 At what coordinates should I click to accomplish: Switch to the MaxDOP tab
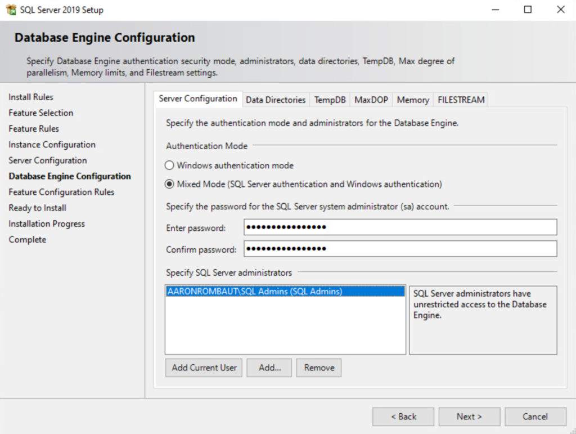[x=371, y=100]
